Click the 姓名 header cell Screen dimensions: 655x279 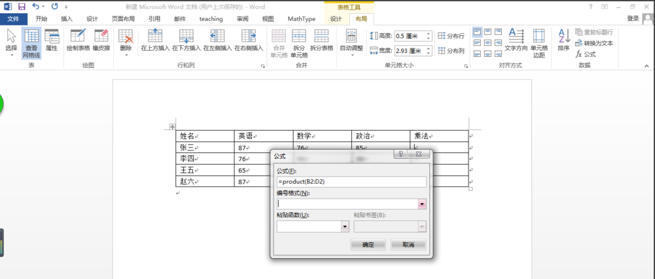205,136
